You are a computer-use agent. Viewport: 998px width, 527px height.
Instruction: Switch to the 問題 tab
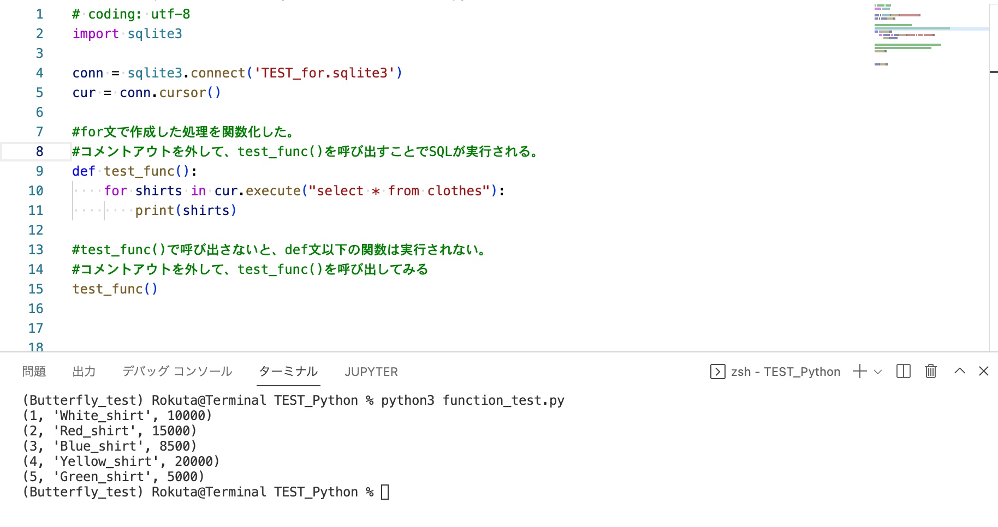[x=34, y=372]
